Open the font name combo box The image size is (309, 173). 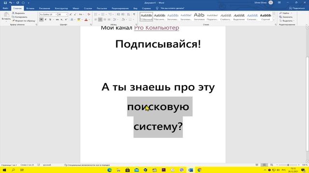point(48,14)
